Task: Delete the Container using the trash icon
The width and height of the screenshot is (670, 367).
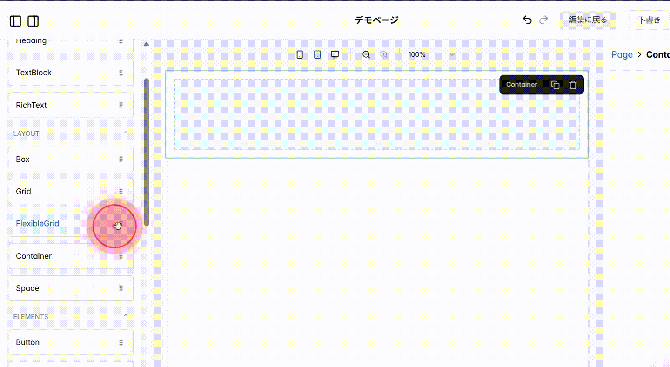Action: [573, 85]
